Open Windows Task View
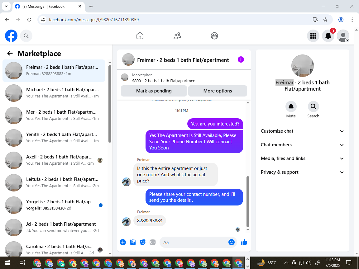 point(22,262)
